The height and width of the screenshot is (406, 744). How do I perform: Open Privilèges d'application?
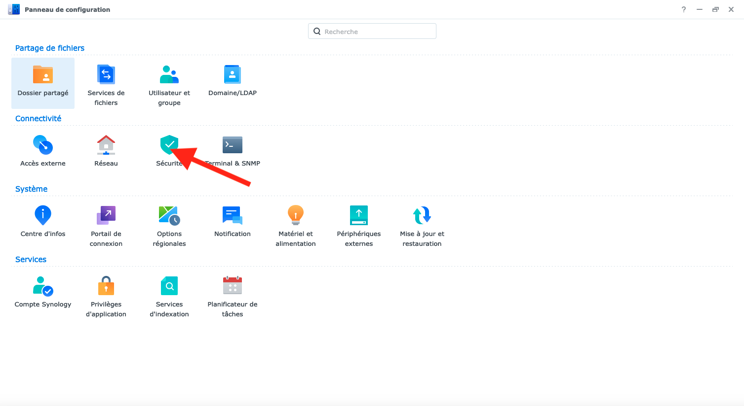pyautogui.click(x=106, y=286)
